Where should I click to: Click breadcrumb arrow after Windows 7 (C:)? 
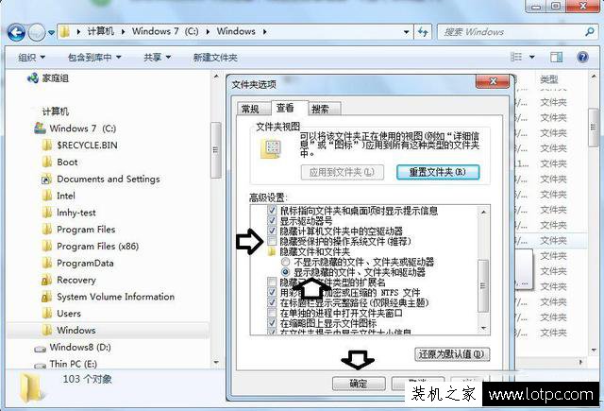(x=208, y=31)
